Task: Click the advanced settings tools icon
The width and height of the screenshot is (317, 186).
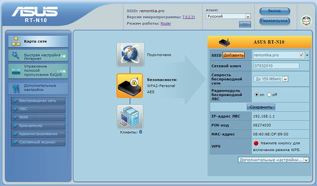Action: click(x=16, y=88)
